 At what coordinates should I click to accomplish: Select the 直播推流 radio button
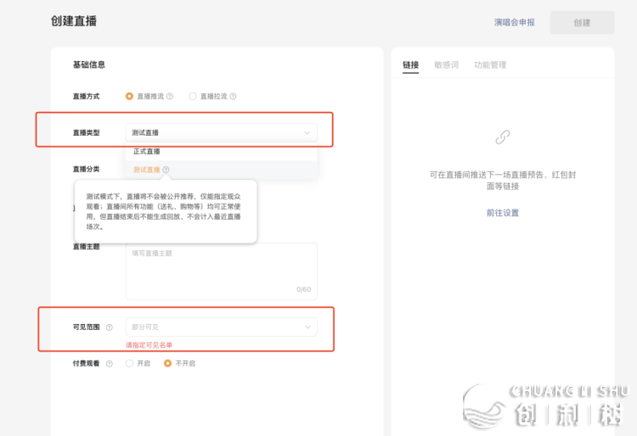tap(130, 97)
